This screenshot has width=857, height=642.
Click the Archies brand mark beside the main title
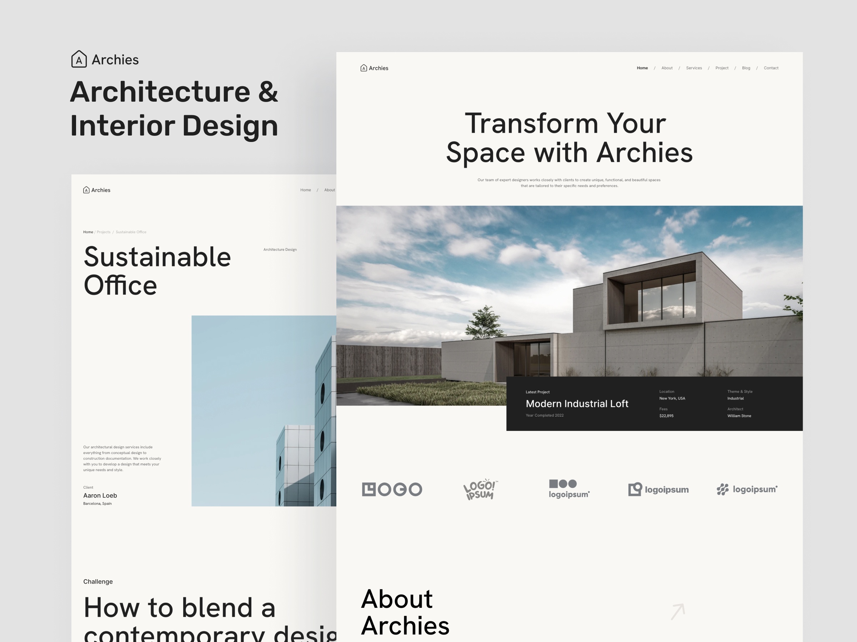(79, 60)
